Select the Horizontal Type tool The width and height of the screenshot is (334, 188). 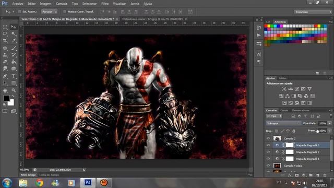[14, 76]
